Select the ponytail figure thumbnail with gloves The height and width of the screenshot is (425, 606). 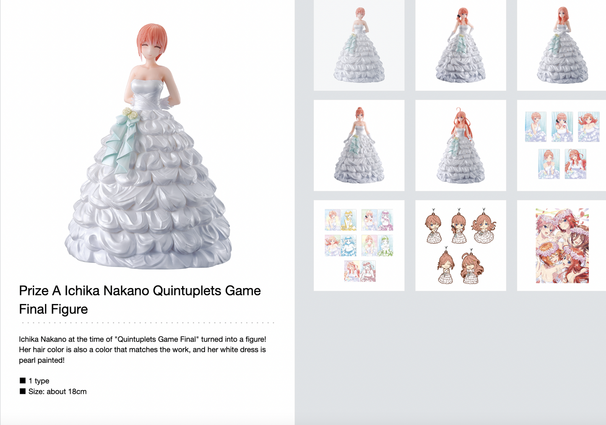point(359,145)
